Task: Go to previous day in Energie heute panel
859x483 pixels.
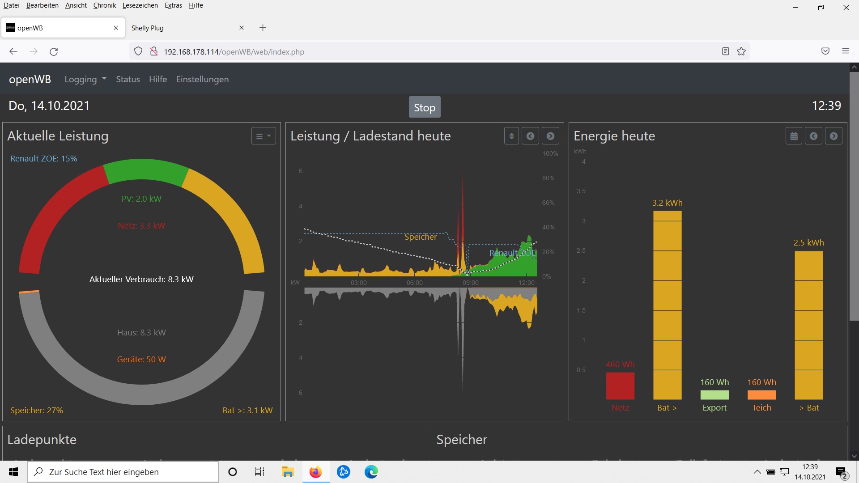Action: pyautogui.click(x=813, y=136)
